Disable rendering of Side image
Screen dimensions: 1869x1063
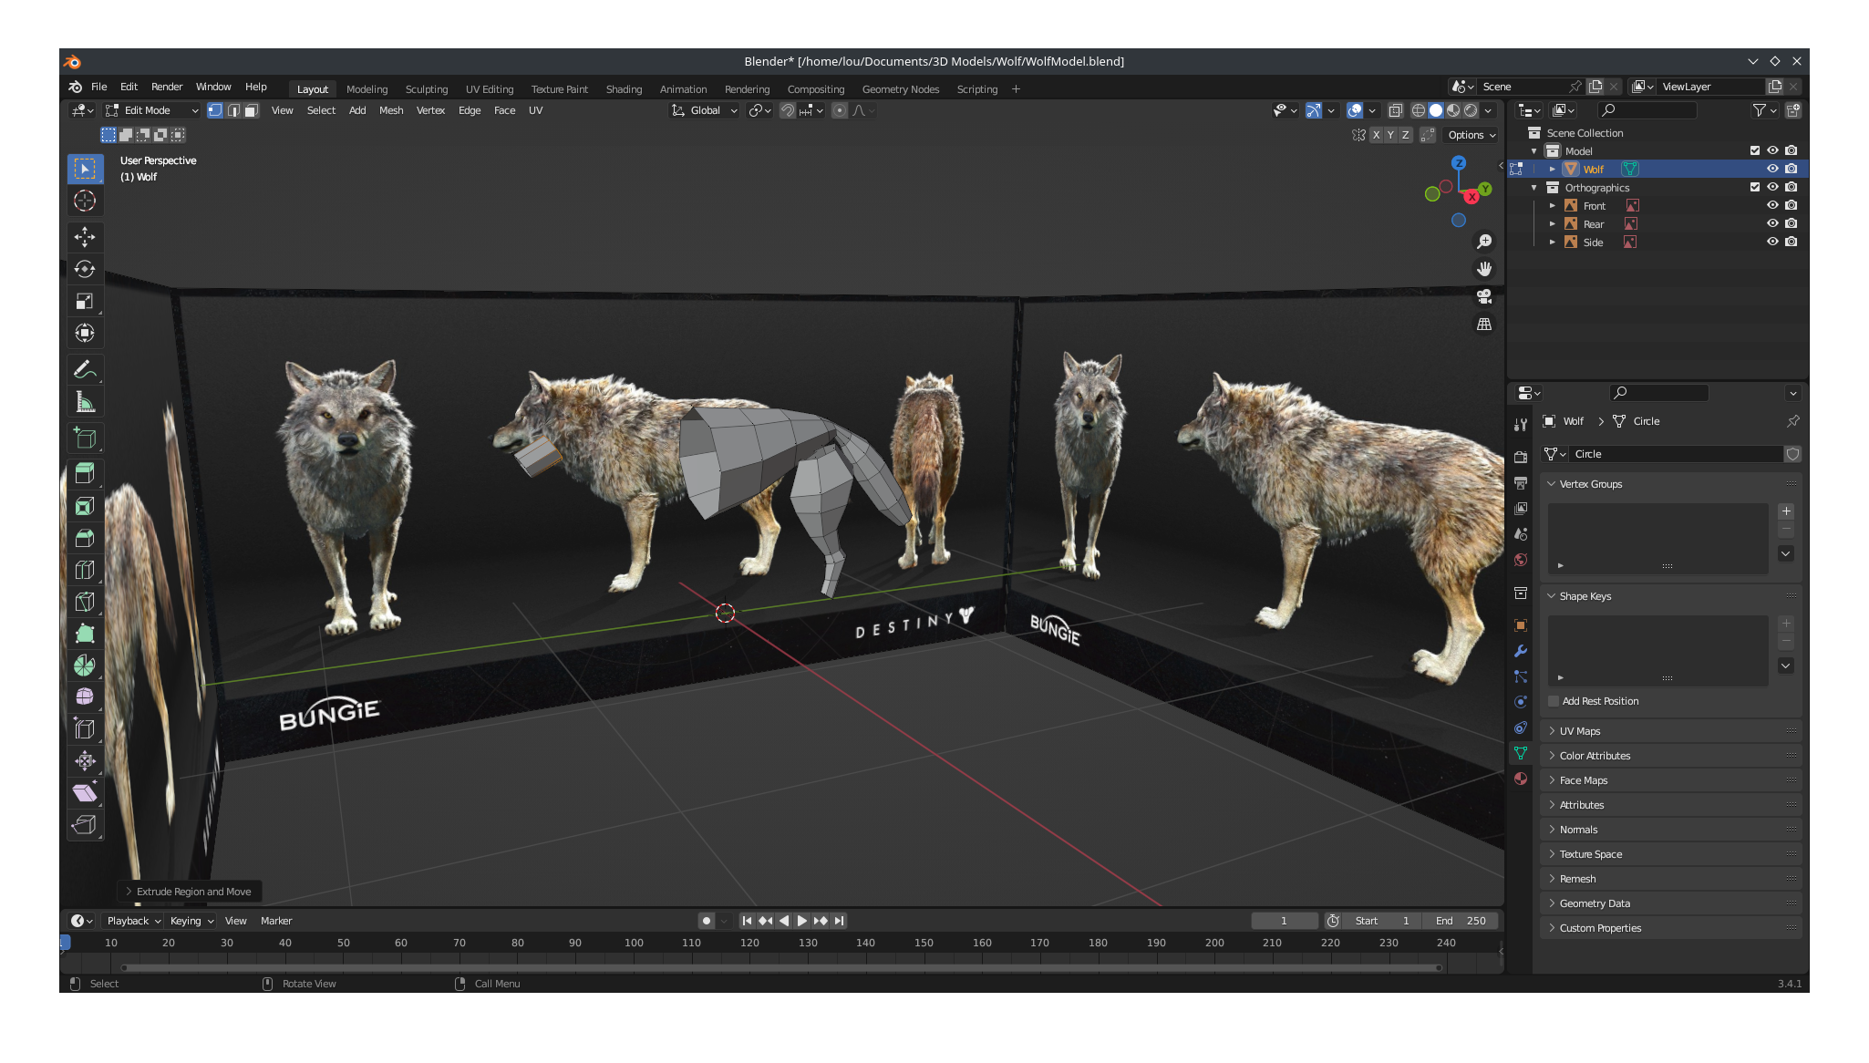(x=1792, y=242)
